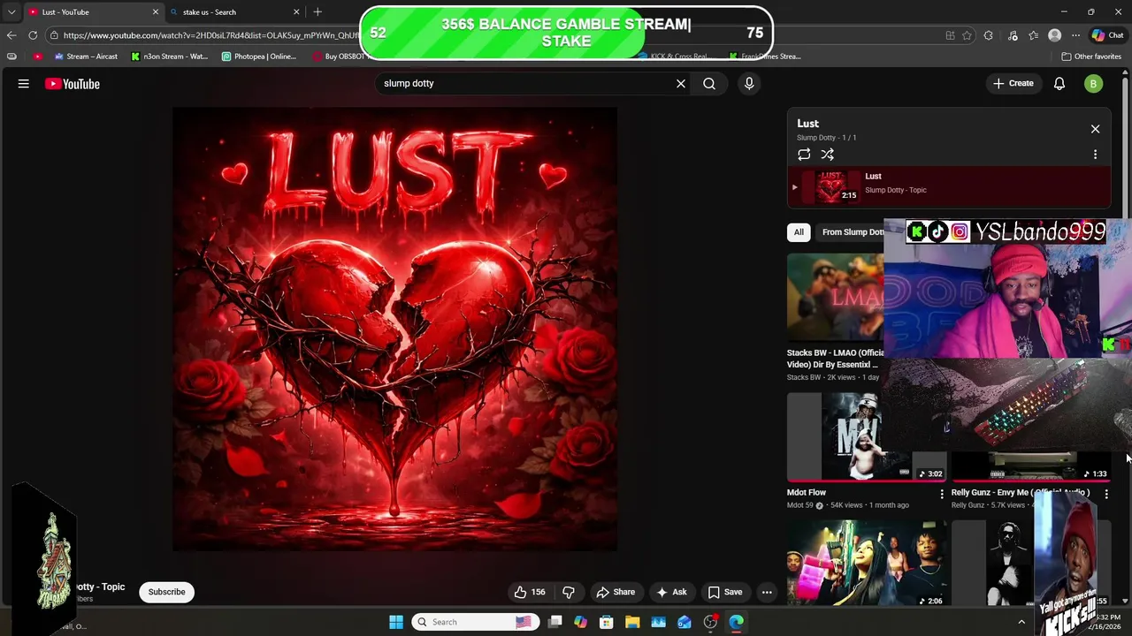Click the 'Mdot Flow' video title

[807, 493]
